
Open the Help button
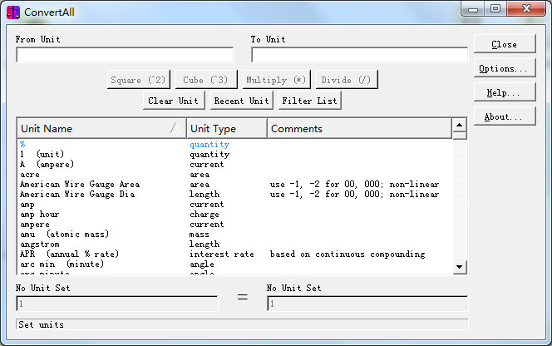coord(504,92)
